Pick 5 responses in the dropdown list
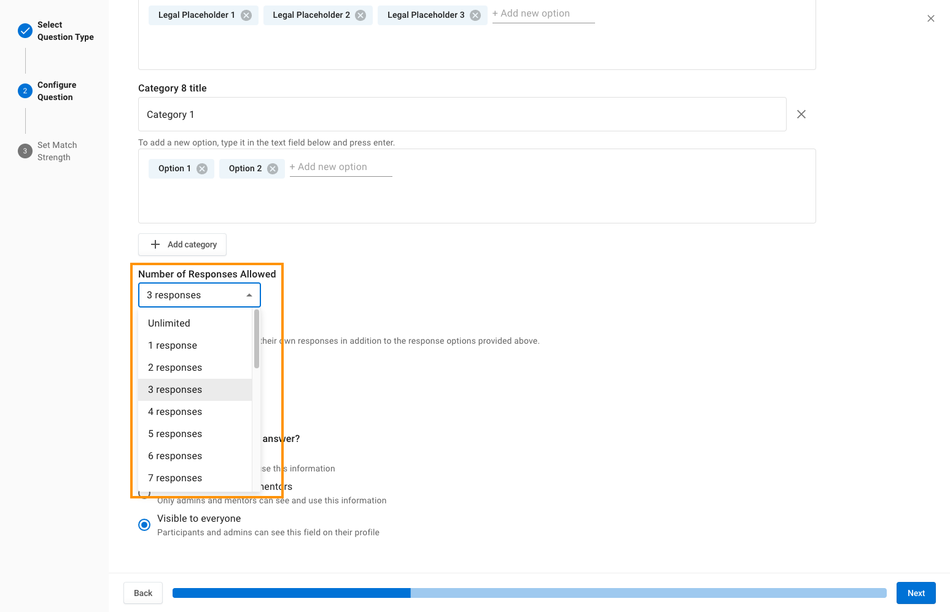Screen dimensions: 950x612 tap(175, 434)
